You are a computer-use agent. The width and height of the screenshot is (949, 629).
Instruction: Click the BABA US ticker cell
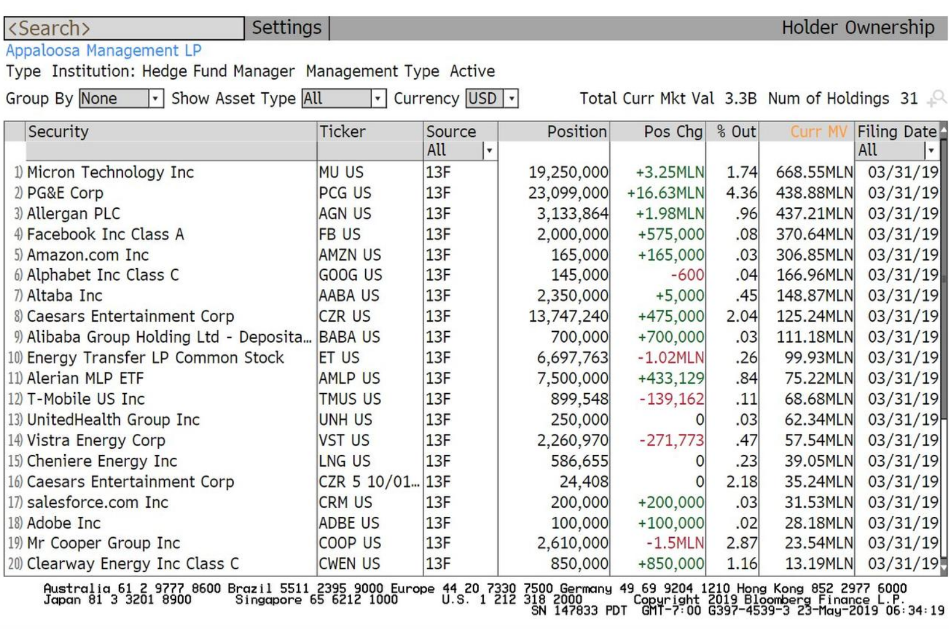click(349, 337)
